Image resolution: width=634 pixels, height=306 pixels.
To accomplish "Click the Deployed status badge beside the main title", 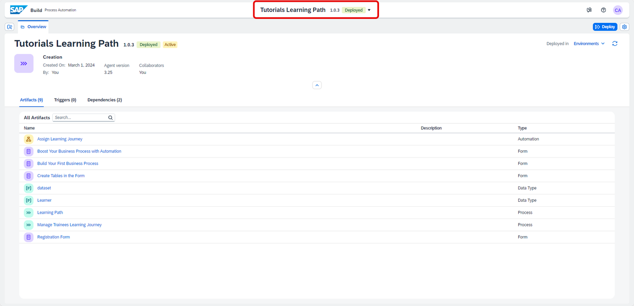I will (x=148, y=45).
